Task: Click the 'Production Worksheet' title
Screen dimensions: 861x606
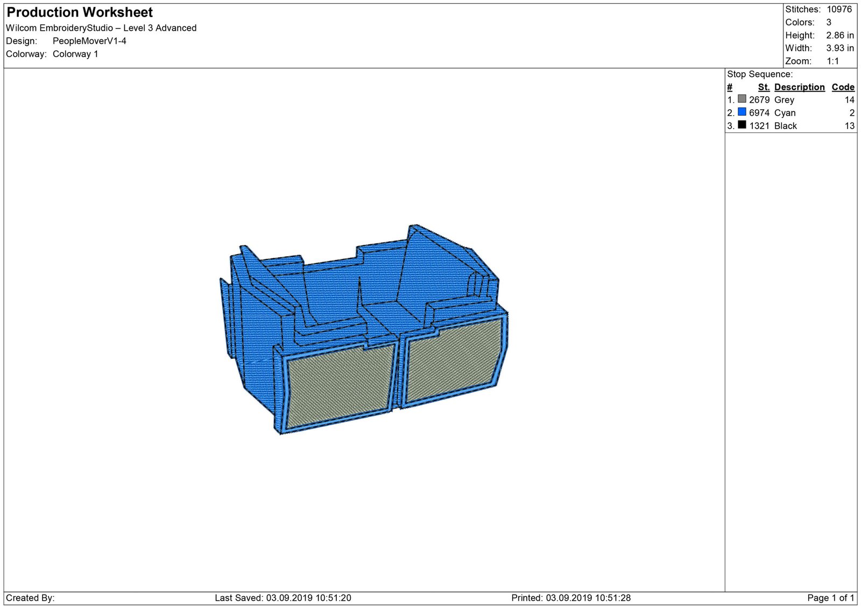Action: click(80, 12)
